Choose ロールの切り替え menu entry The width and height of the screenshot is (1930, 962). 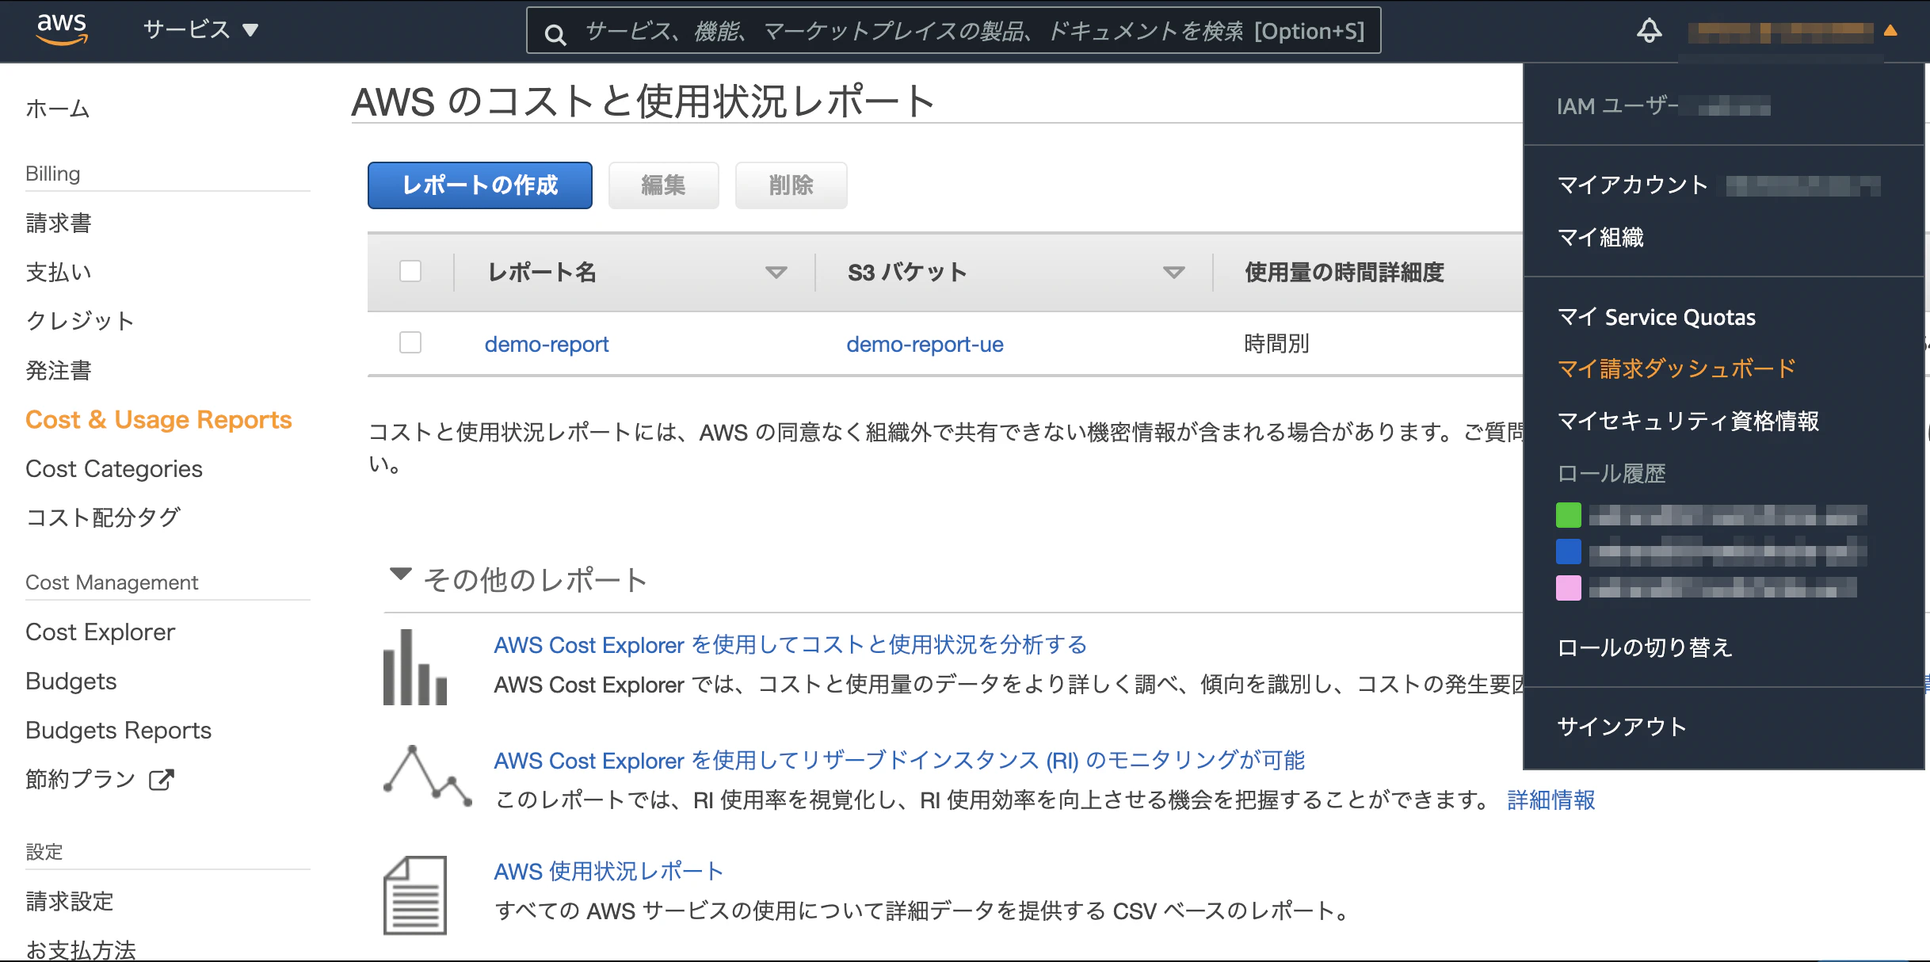coord(1645,647)
